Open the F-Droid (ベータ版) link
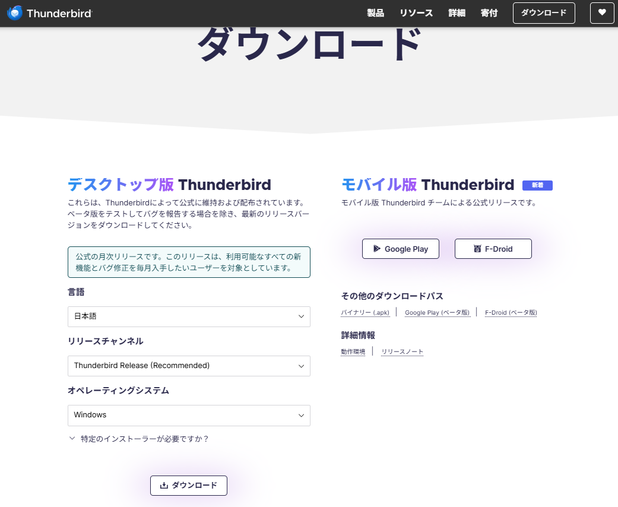Viewport: 618px width, 507px height. (511, 313)
